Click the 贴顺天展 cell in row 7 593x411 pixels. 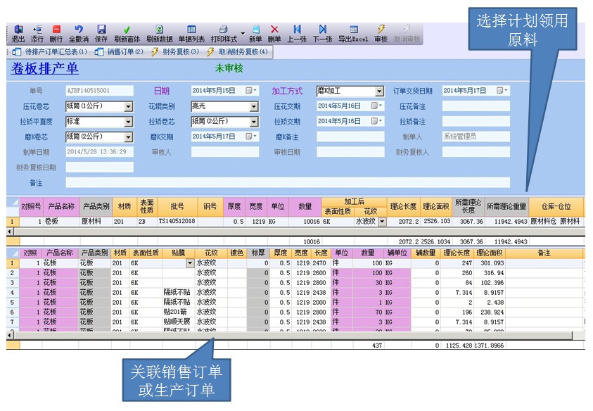pos(179,322)
